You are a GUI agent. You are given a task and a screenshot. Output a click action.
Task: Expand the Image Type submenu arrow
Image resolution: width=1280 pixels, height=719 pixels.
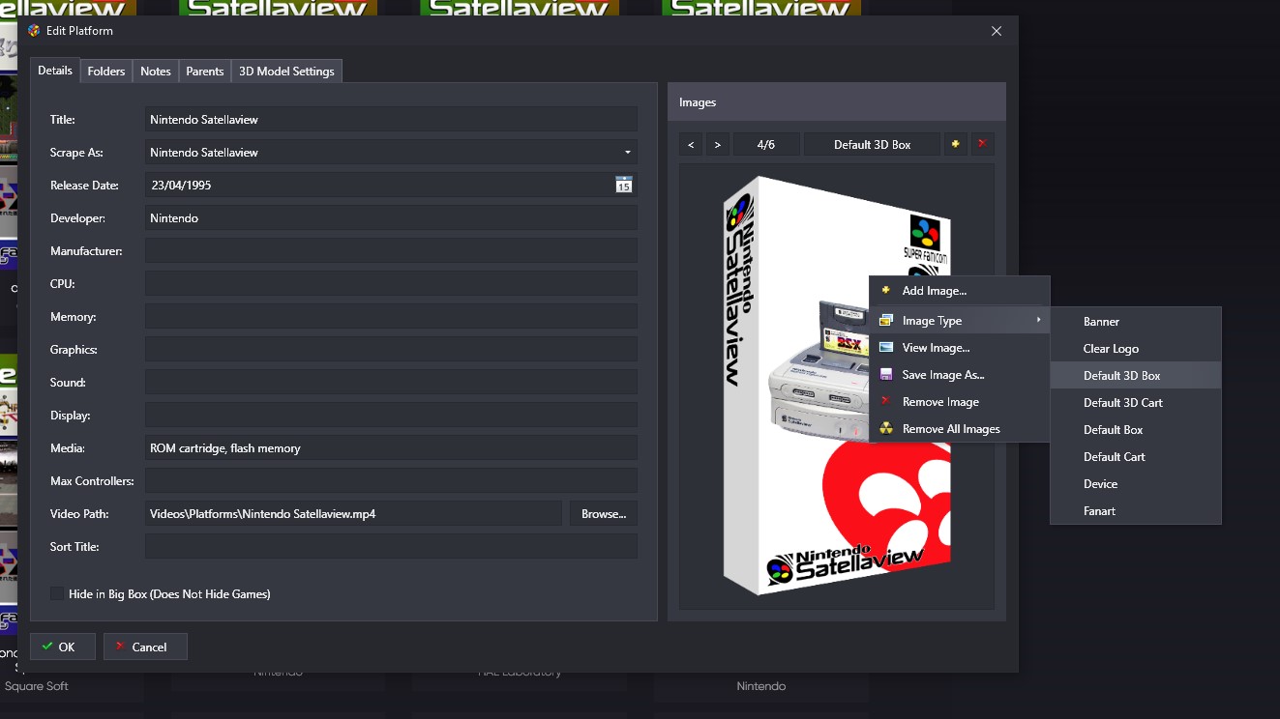[x=1038, y=320]
